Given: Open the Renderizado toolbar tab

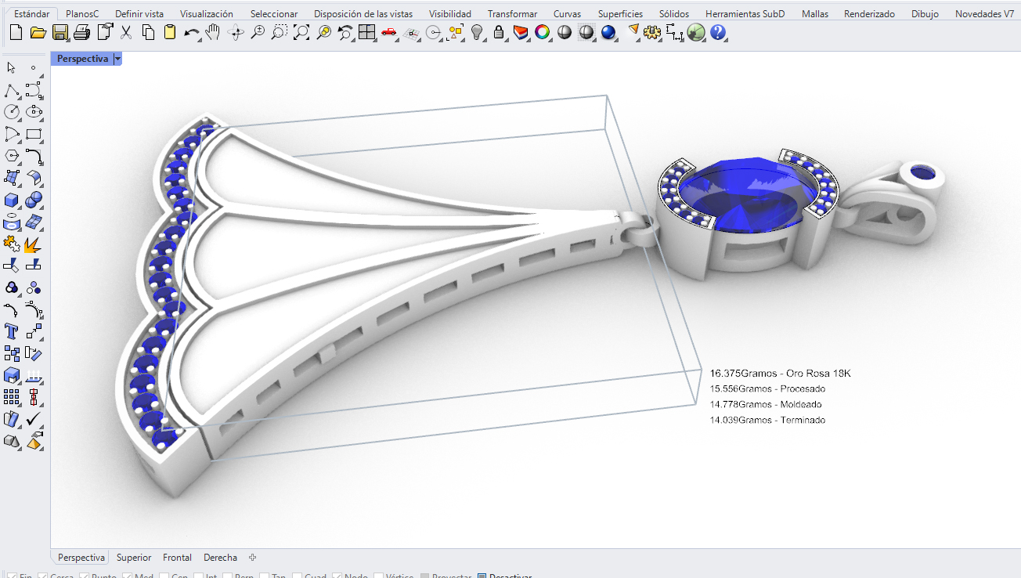Looking at the screenshot, I should click(869, 14).
